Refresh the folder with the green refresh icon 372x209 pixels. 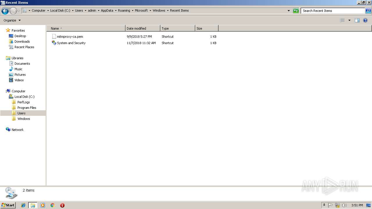(x=296, y=11)
